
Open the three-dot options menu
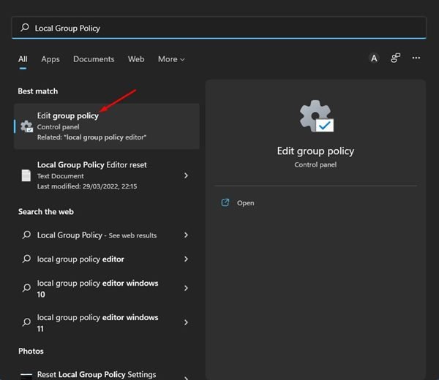(416, 58)
